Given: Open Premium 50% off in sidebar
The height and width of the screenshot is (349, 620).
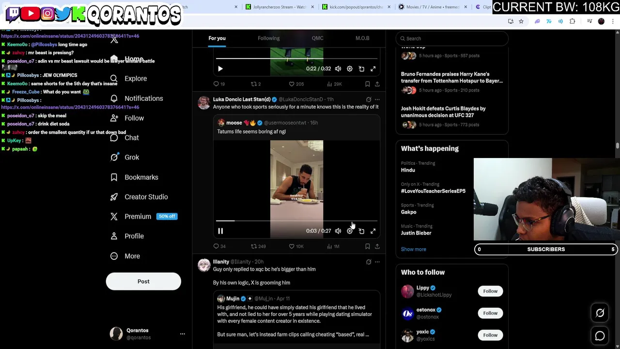Looking at the screenshot, I should (x=143, y=216).
